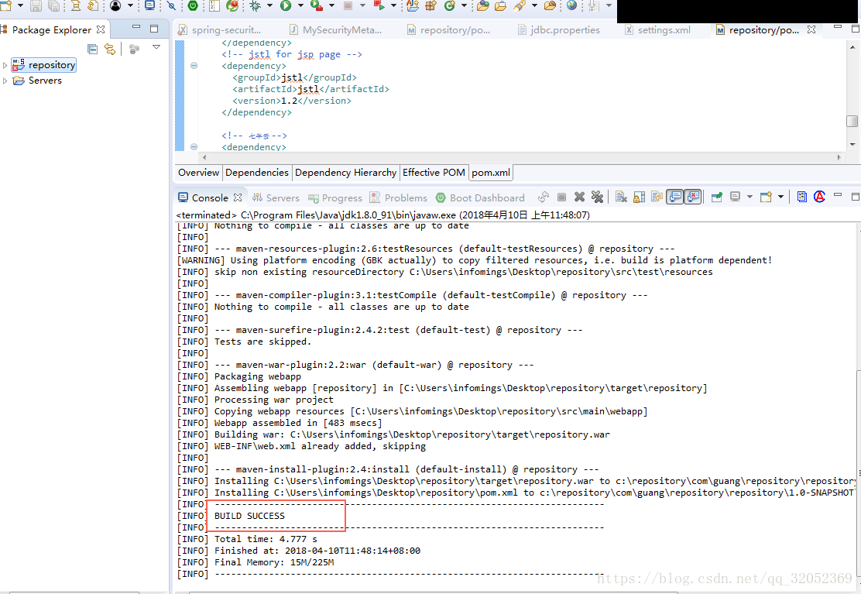Collapse the jstl dependency fold marker in editor

194,65
